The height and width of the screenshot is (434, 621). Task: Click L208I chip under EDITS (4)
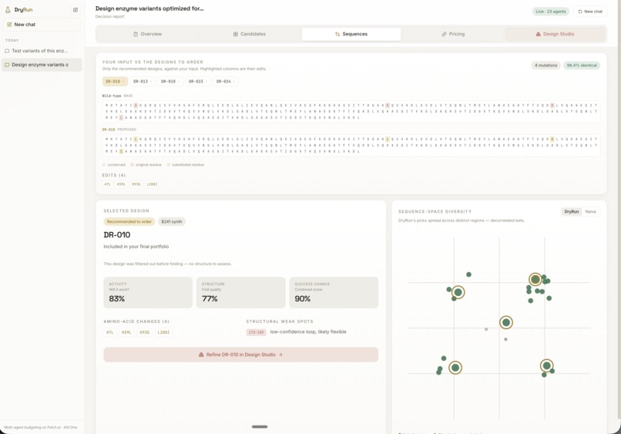tap(152, 184)
